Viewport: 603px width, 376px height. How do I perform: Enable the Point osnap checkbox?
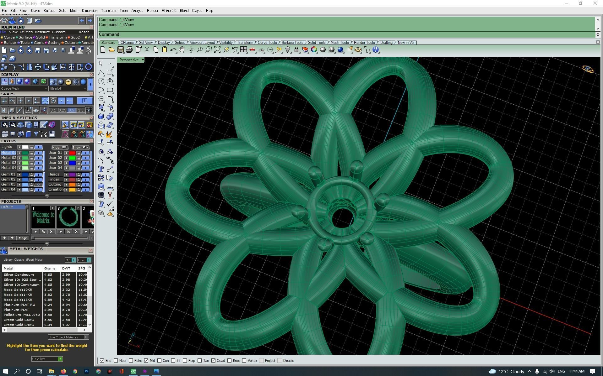pyautogui.click(x=131, y=361)
